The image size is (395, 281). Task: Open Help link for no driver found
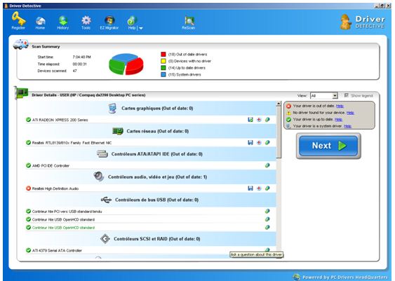click(x=350, y=113)
